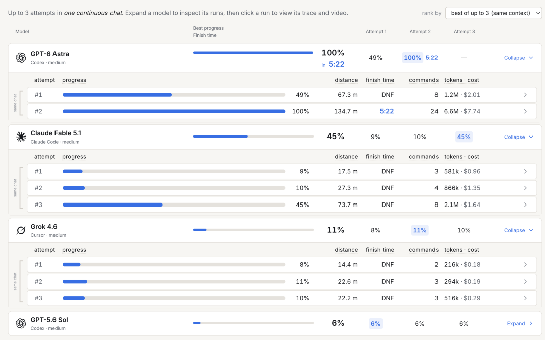The height and width of the screenshot is (340, 545).
Task: Click the highlighted 45% chip for Claude Fable 5.1
Action: (464, 137)
